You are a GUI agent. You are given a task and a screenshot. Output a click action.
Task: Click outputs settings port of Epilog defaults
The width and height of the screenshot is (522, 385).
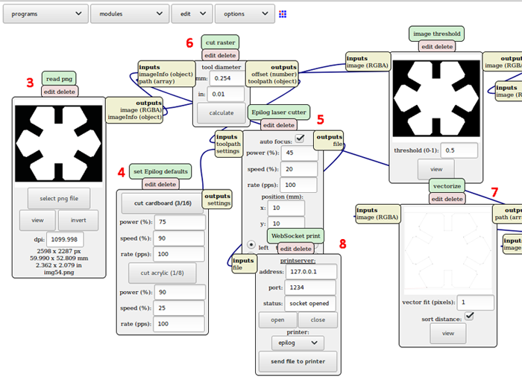(217, 200)
